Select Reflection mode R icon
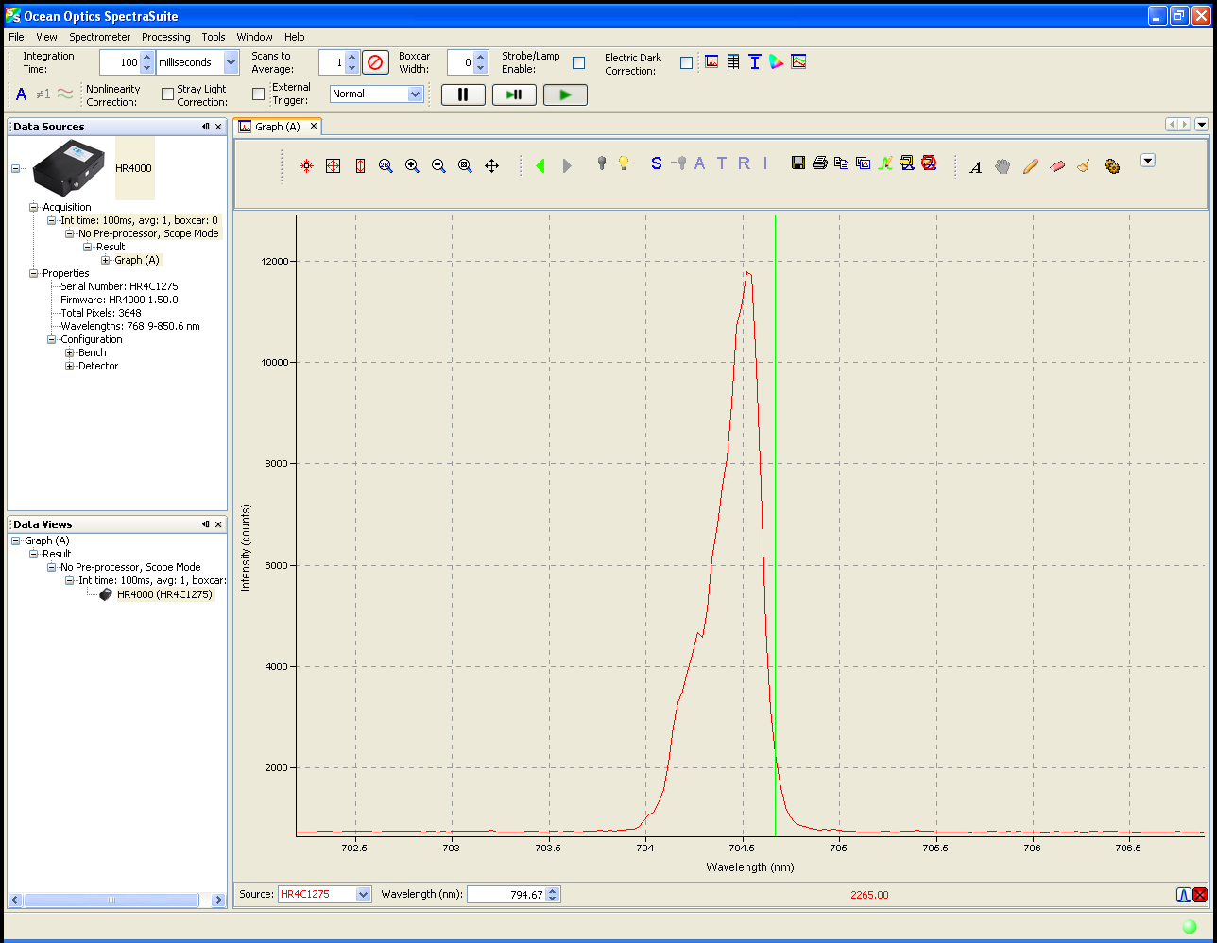Image resolution: width=1217 pixels, height=943 pixels. (x=744, y=163)
